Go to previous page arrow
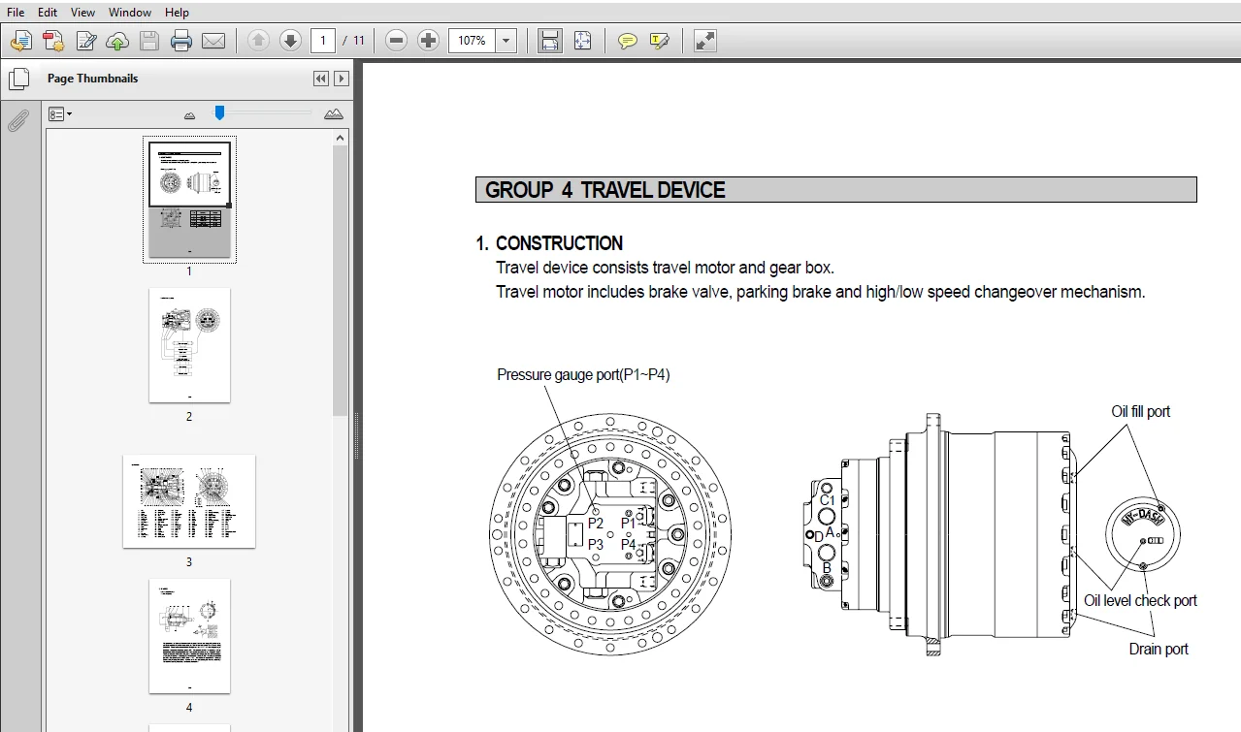The height and width of the screenshot is (732, 1241). tap(258, 41)
